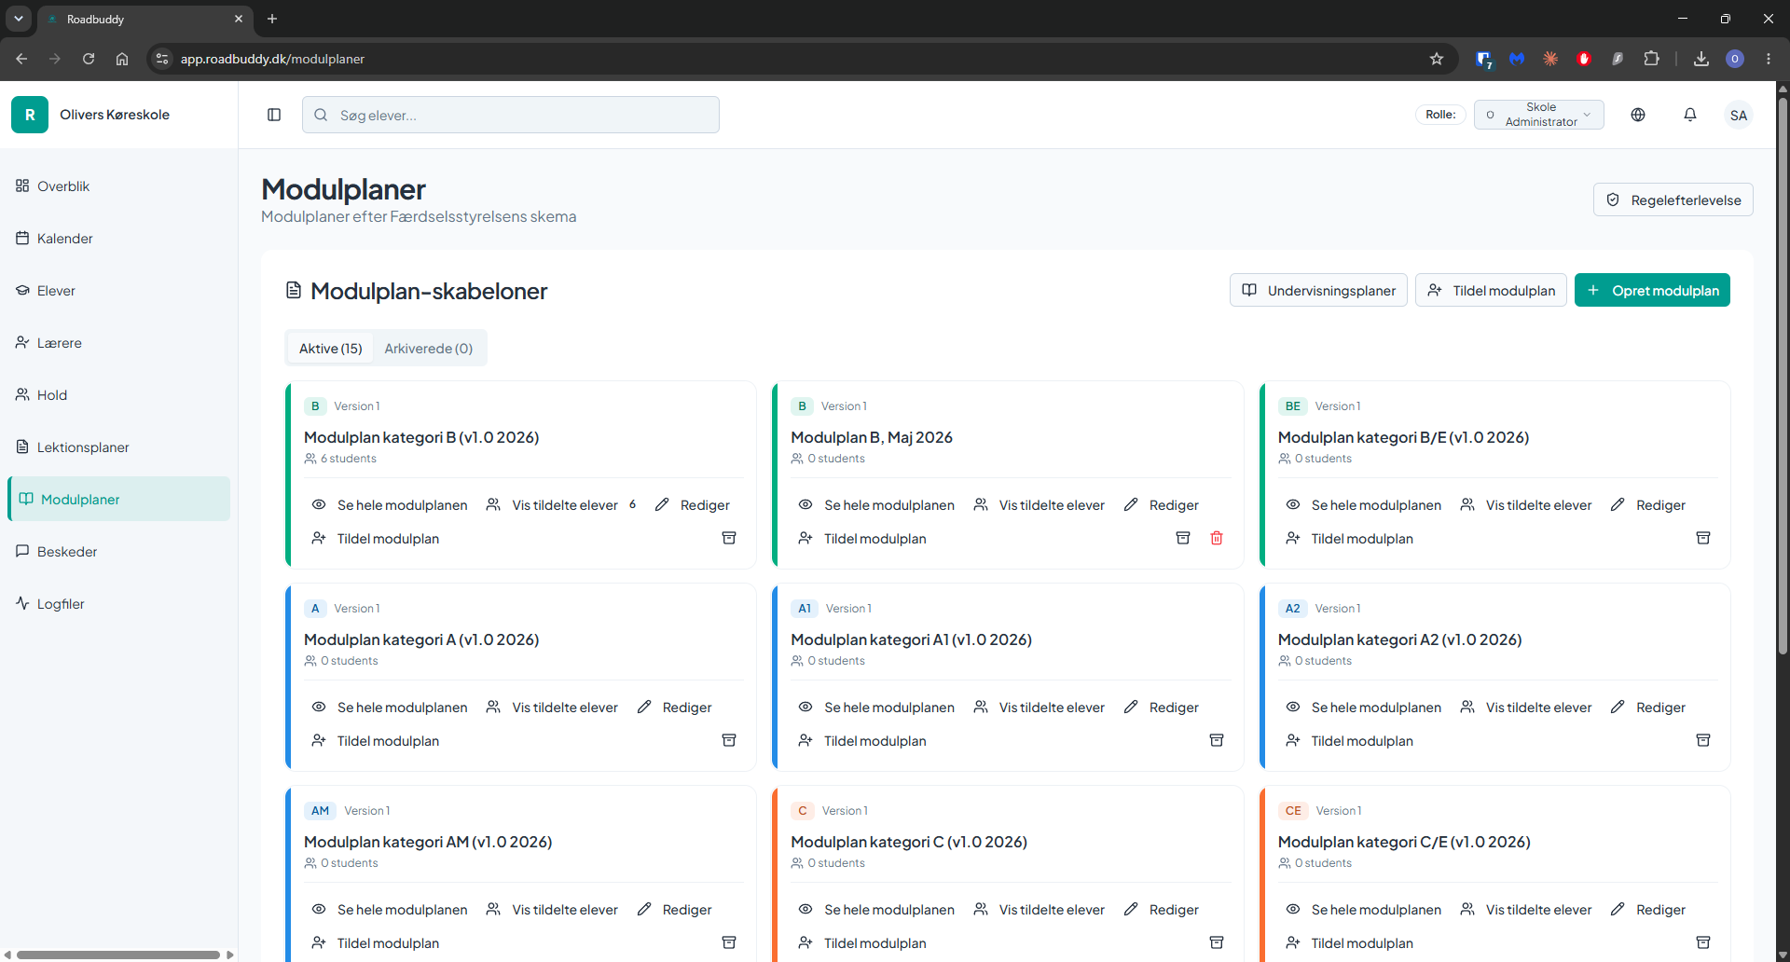The height and width of the screenshot is (962, 1790).
Task: Archive Modulplan kategori B (v1.0 2026)
Action: tap(729, 538)
